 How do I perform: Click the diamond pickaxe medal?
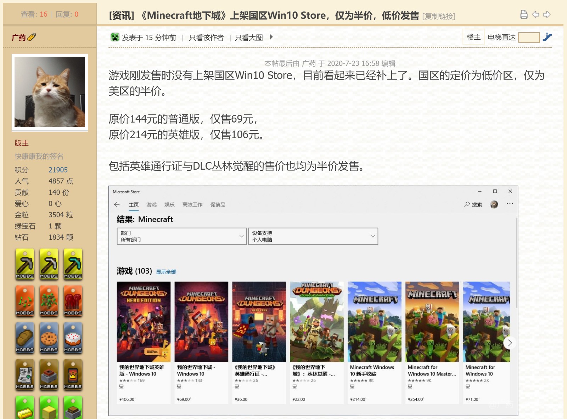pos(73,264)
